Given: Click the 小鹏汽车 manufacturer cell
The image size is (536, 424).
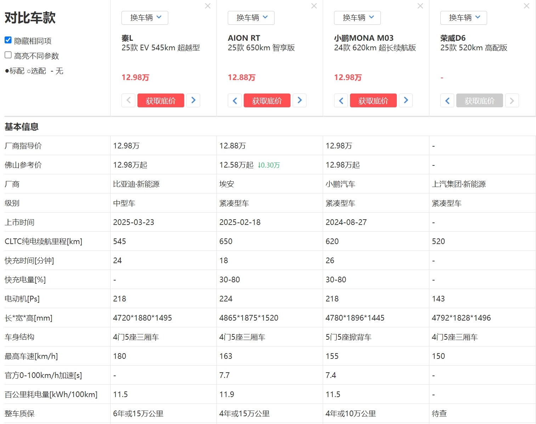Looking at the screenshot, I should (340, 184).
